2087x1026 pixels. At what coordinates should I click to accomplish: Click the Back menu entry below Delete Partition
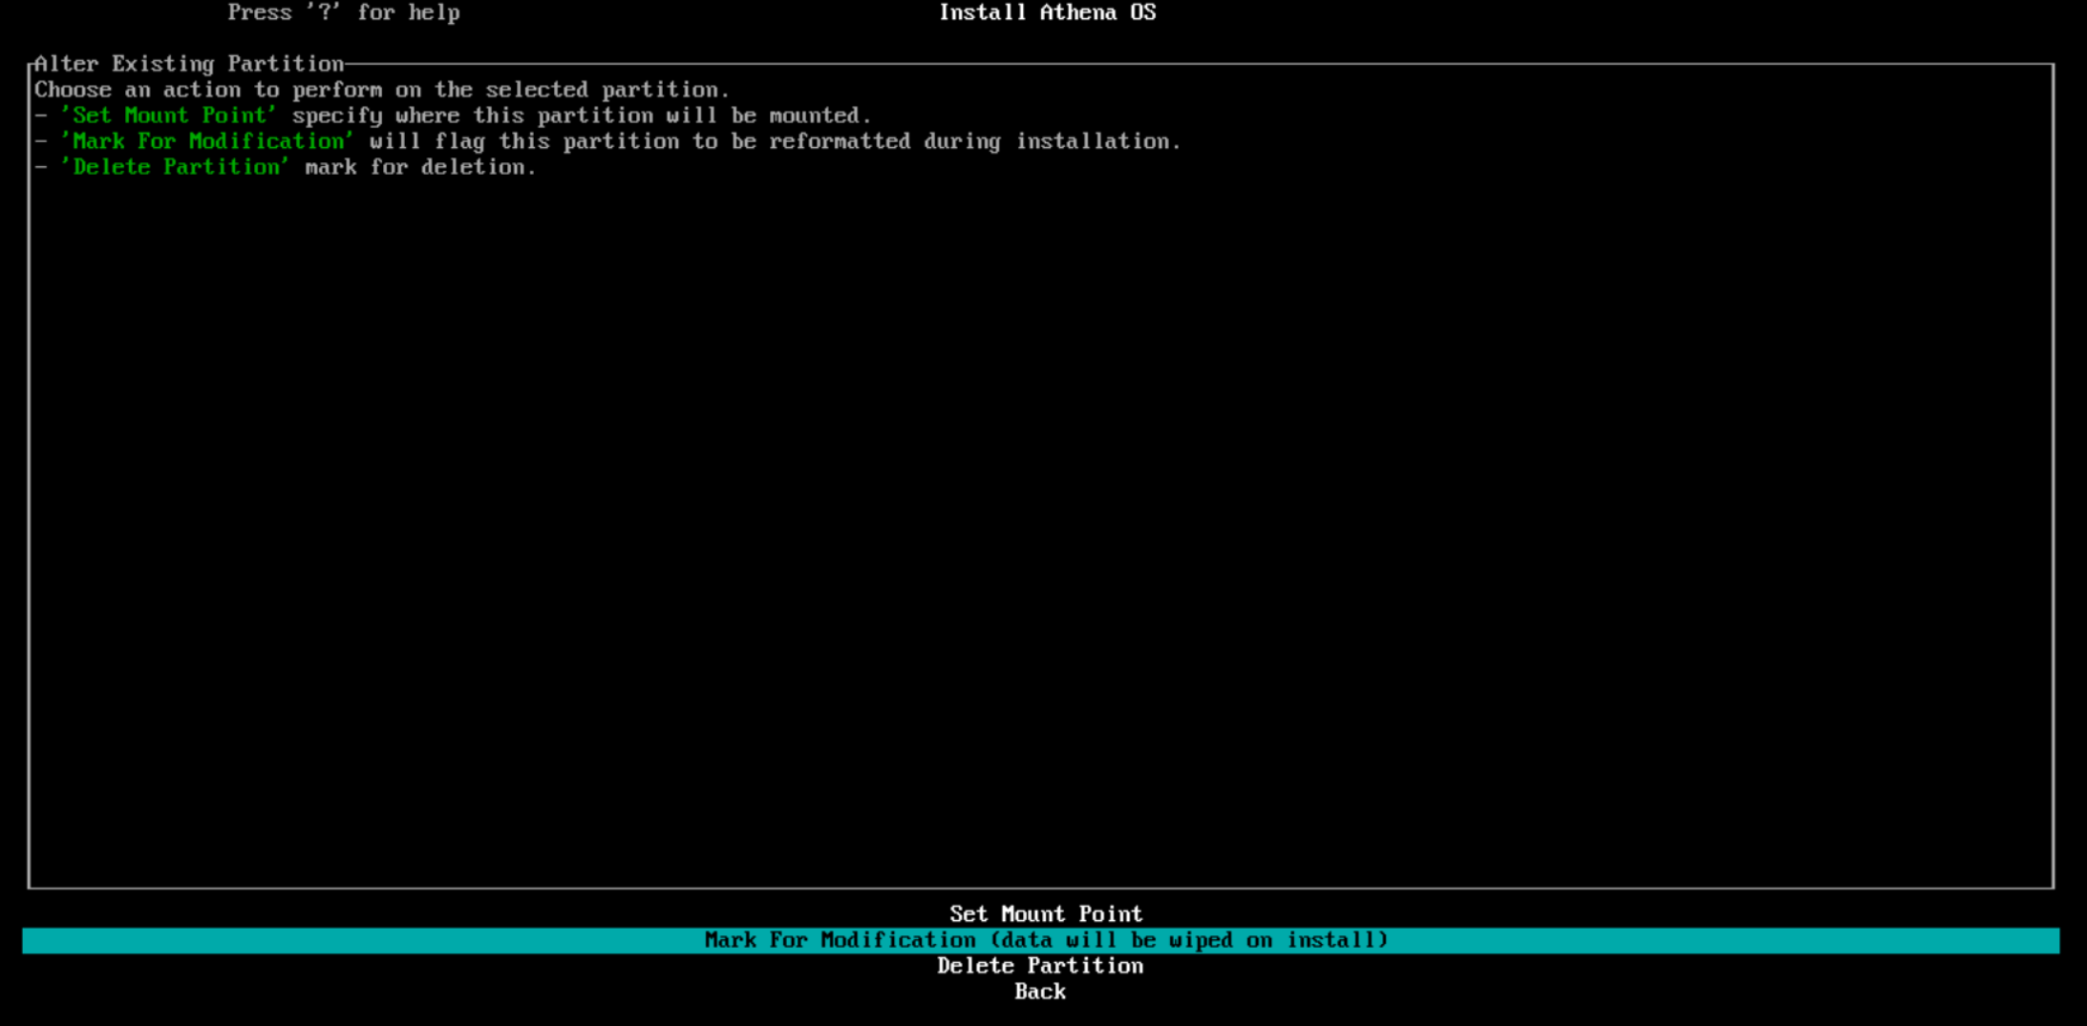(x=1040, y=992)
